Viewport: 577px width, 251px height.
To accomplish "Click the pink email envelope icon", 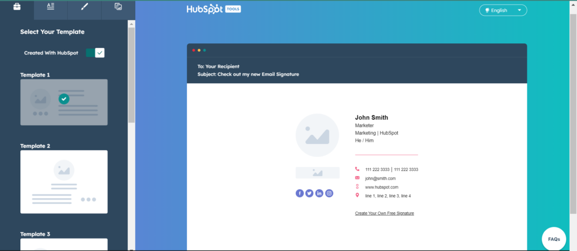I will [357, 178].
